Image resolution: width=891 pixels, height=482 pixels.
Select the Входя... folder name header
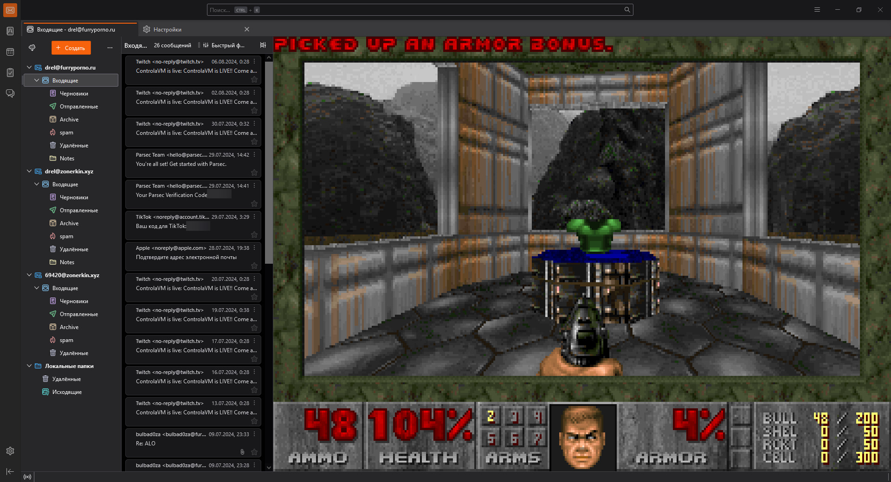[136, 45]
